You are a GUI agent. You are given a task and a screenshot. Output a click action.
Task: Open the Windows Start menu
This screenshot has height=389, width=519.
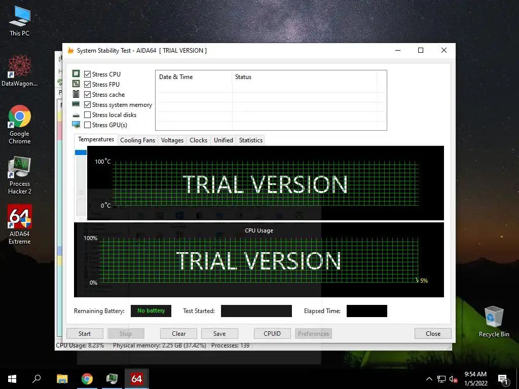(x=12, y=379)
